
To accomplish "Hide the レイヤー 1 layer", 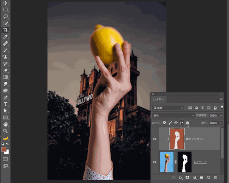I will [155, 162].
